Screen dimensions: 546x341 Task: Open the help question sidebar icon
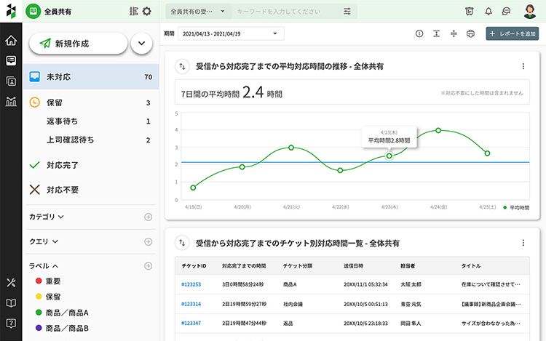point(11,324)
